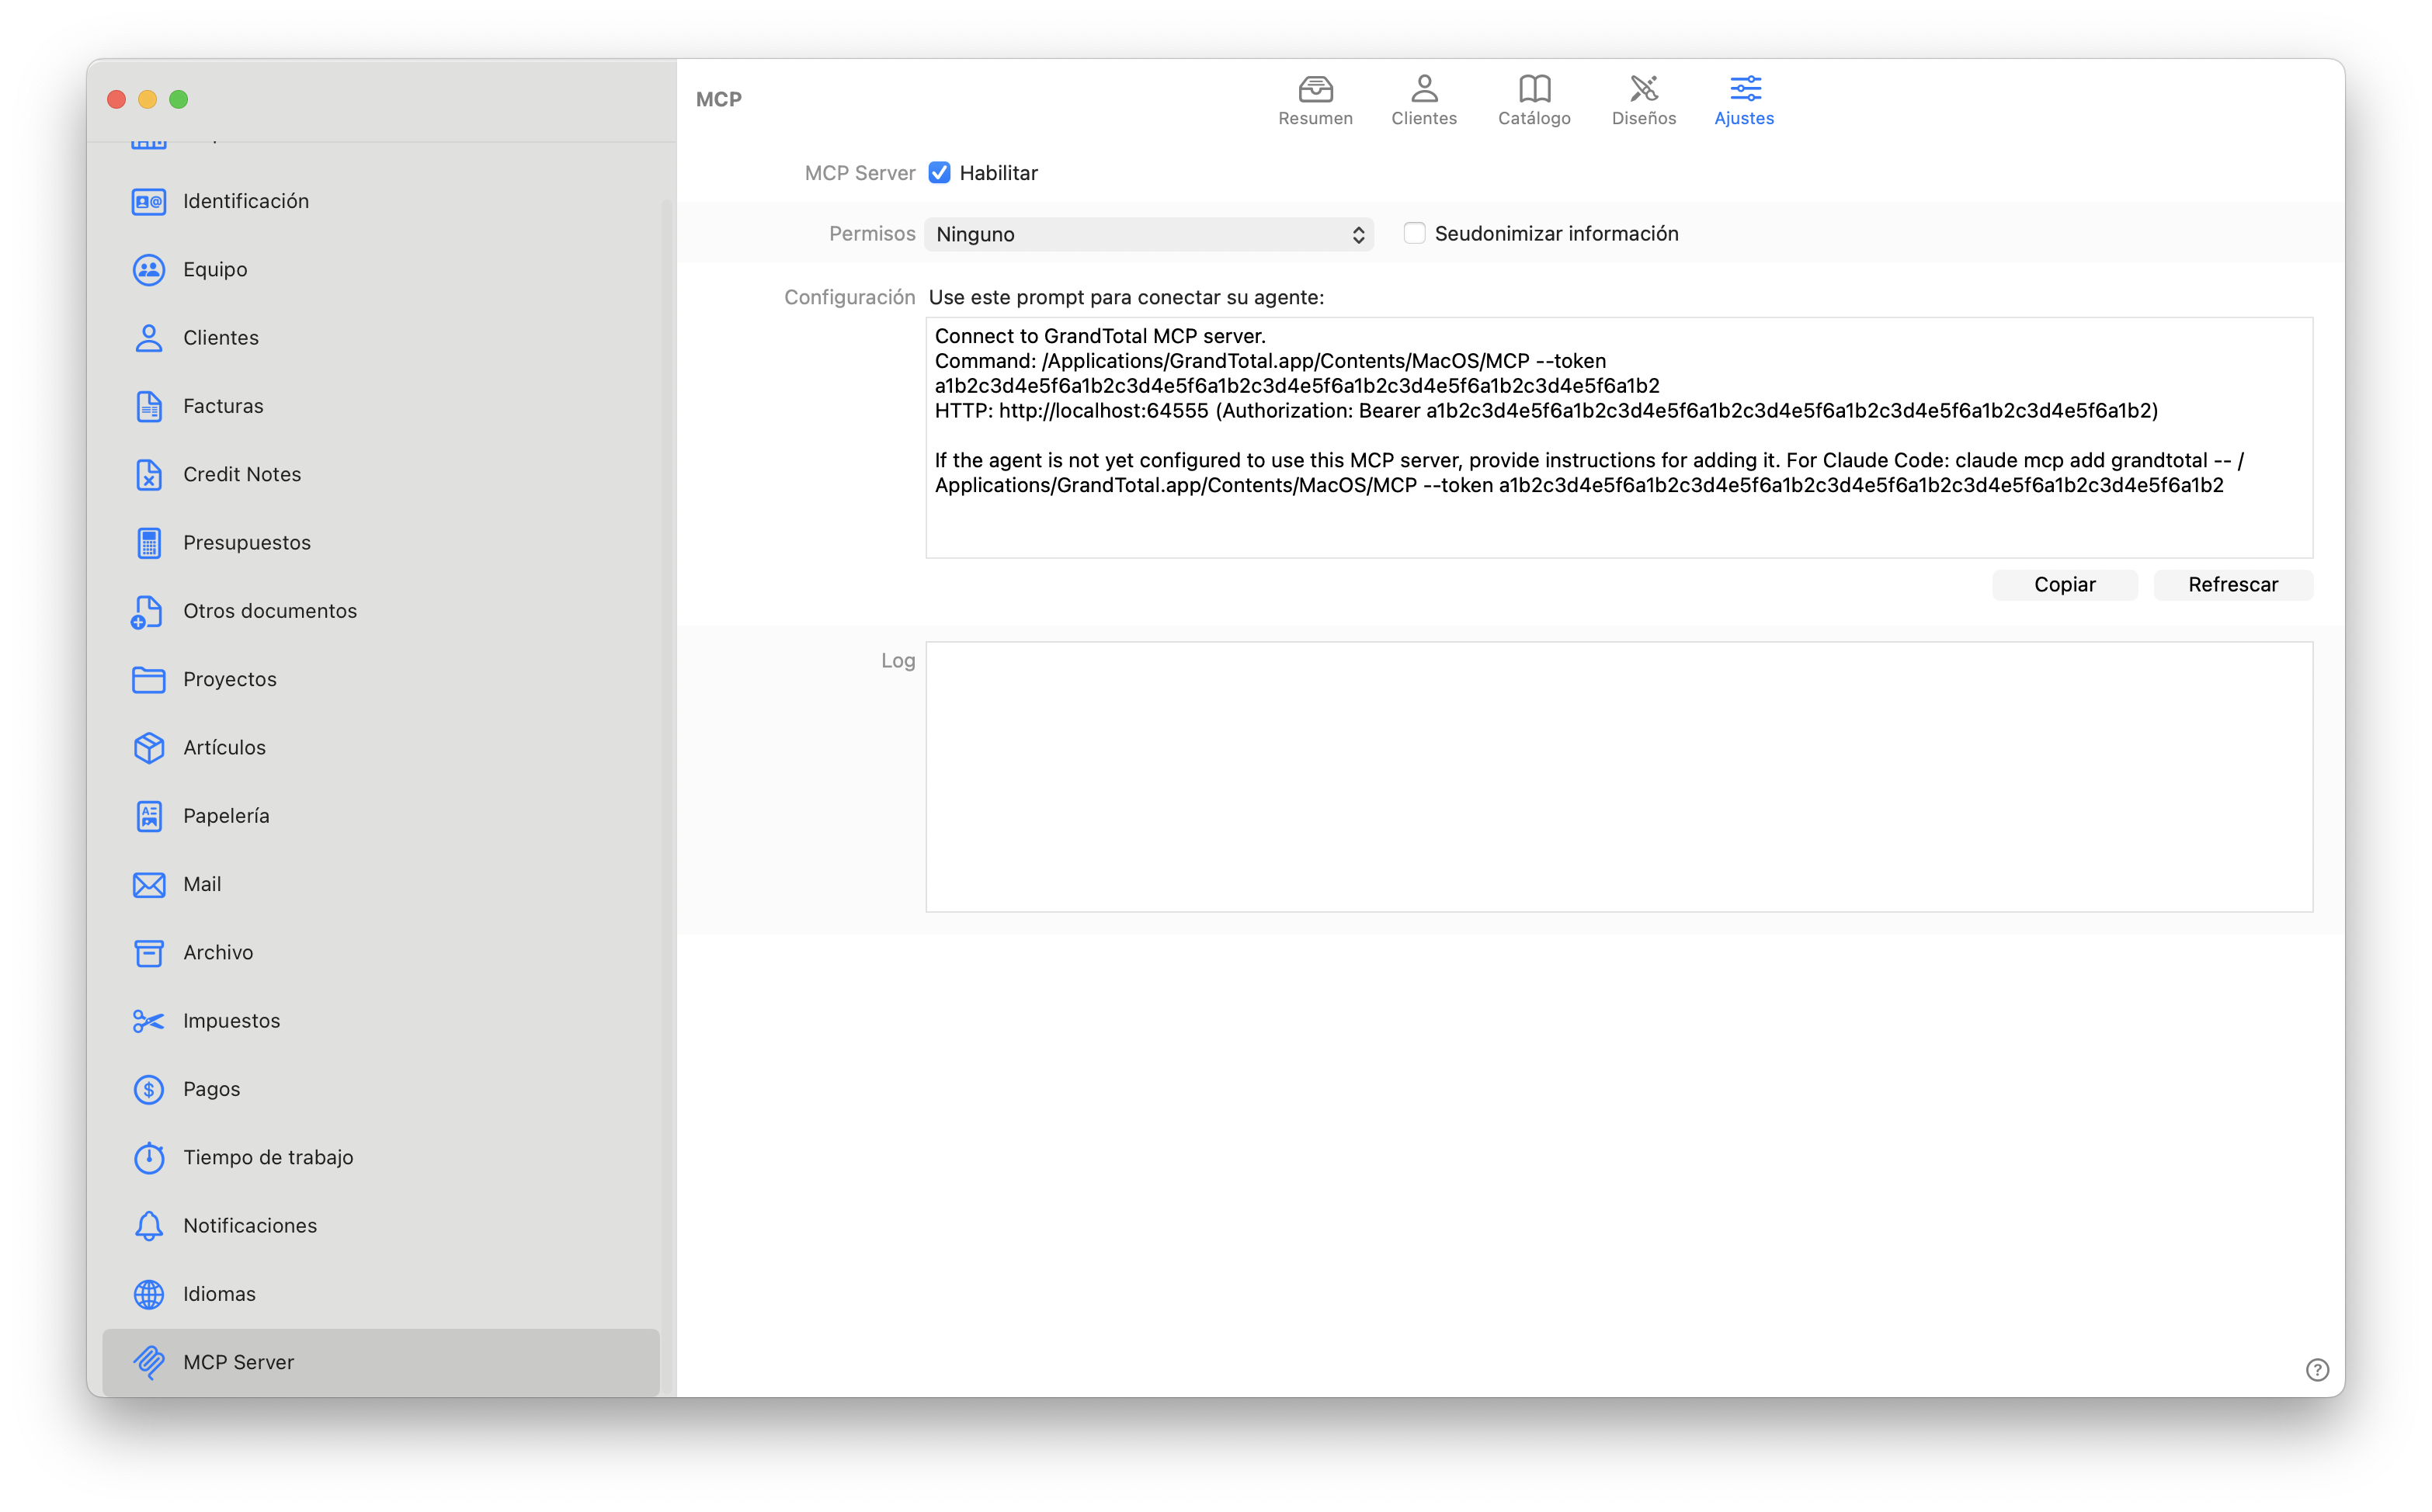Viewport: 2432px width, 1512px height.
Task: Click the Proyectos folder icon
Action: point(149,680)
